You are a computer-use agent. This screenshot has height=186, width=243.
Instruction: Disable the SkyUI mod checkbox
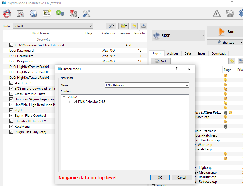coord(11,110)
